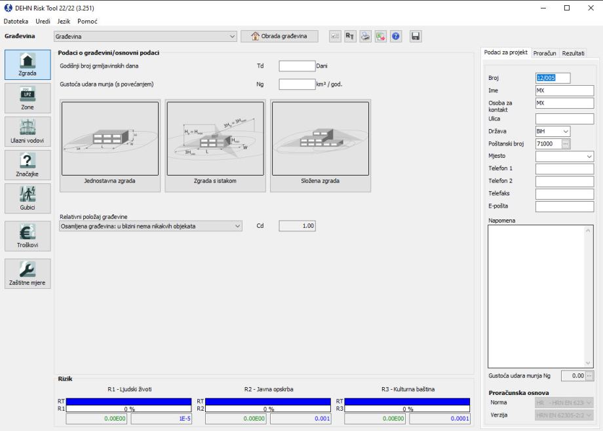
Task: Open the Uredi menu
Action: pos(43,21)
